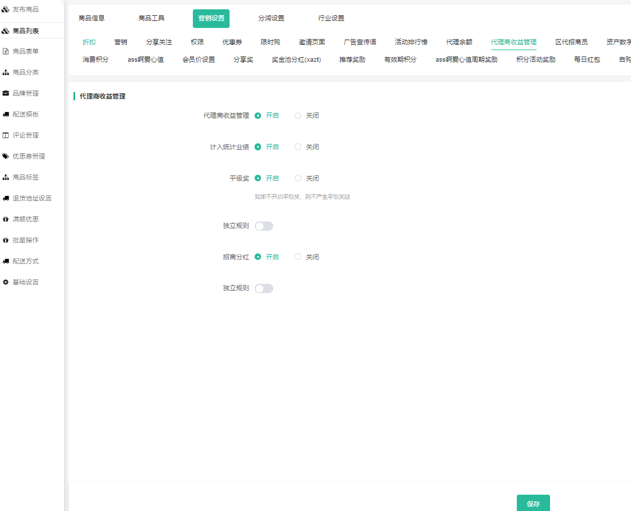Open the 分享关注 sub-tab
The width and height of the screenshot is (631, 511).
[x=159, y=42]
